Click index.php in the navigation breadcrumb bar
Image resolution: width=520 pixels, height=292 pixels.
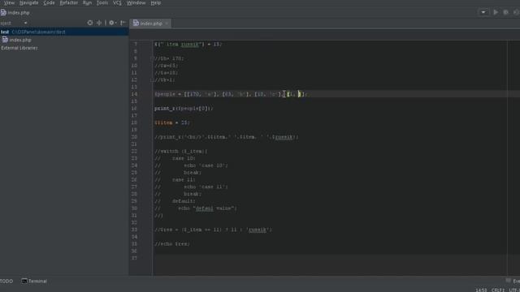[15, 13]
